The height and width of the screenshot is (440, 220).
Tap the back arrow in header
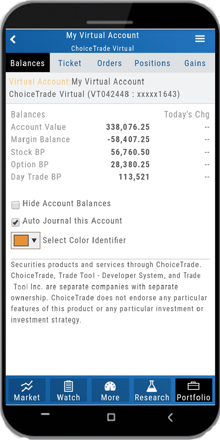[x=13, y=39]
